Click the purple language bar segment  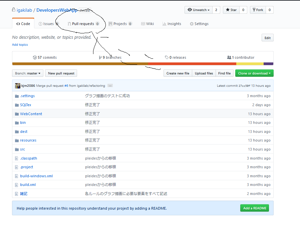(x=268, y=64)
